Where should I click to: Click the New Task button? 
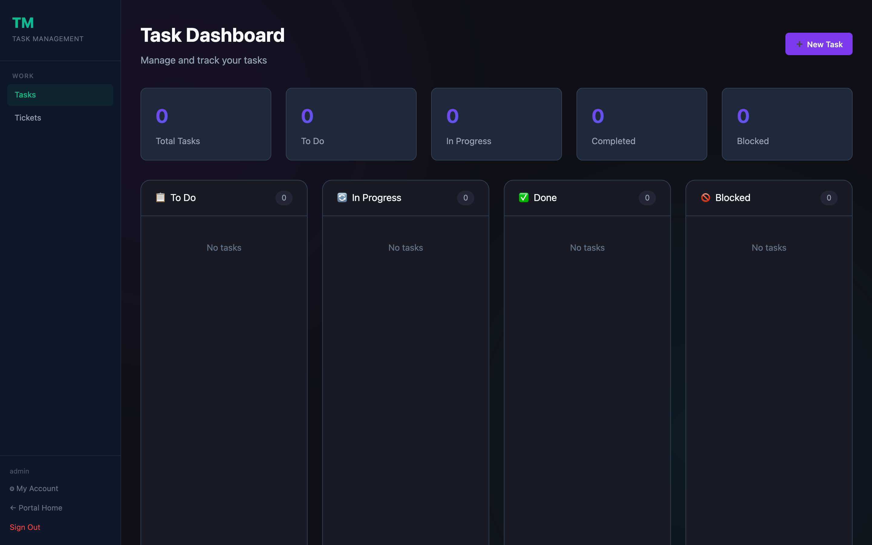[819, 44]
